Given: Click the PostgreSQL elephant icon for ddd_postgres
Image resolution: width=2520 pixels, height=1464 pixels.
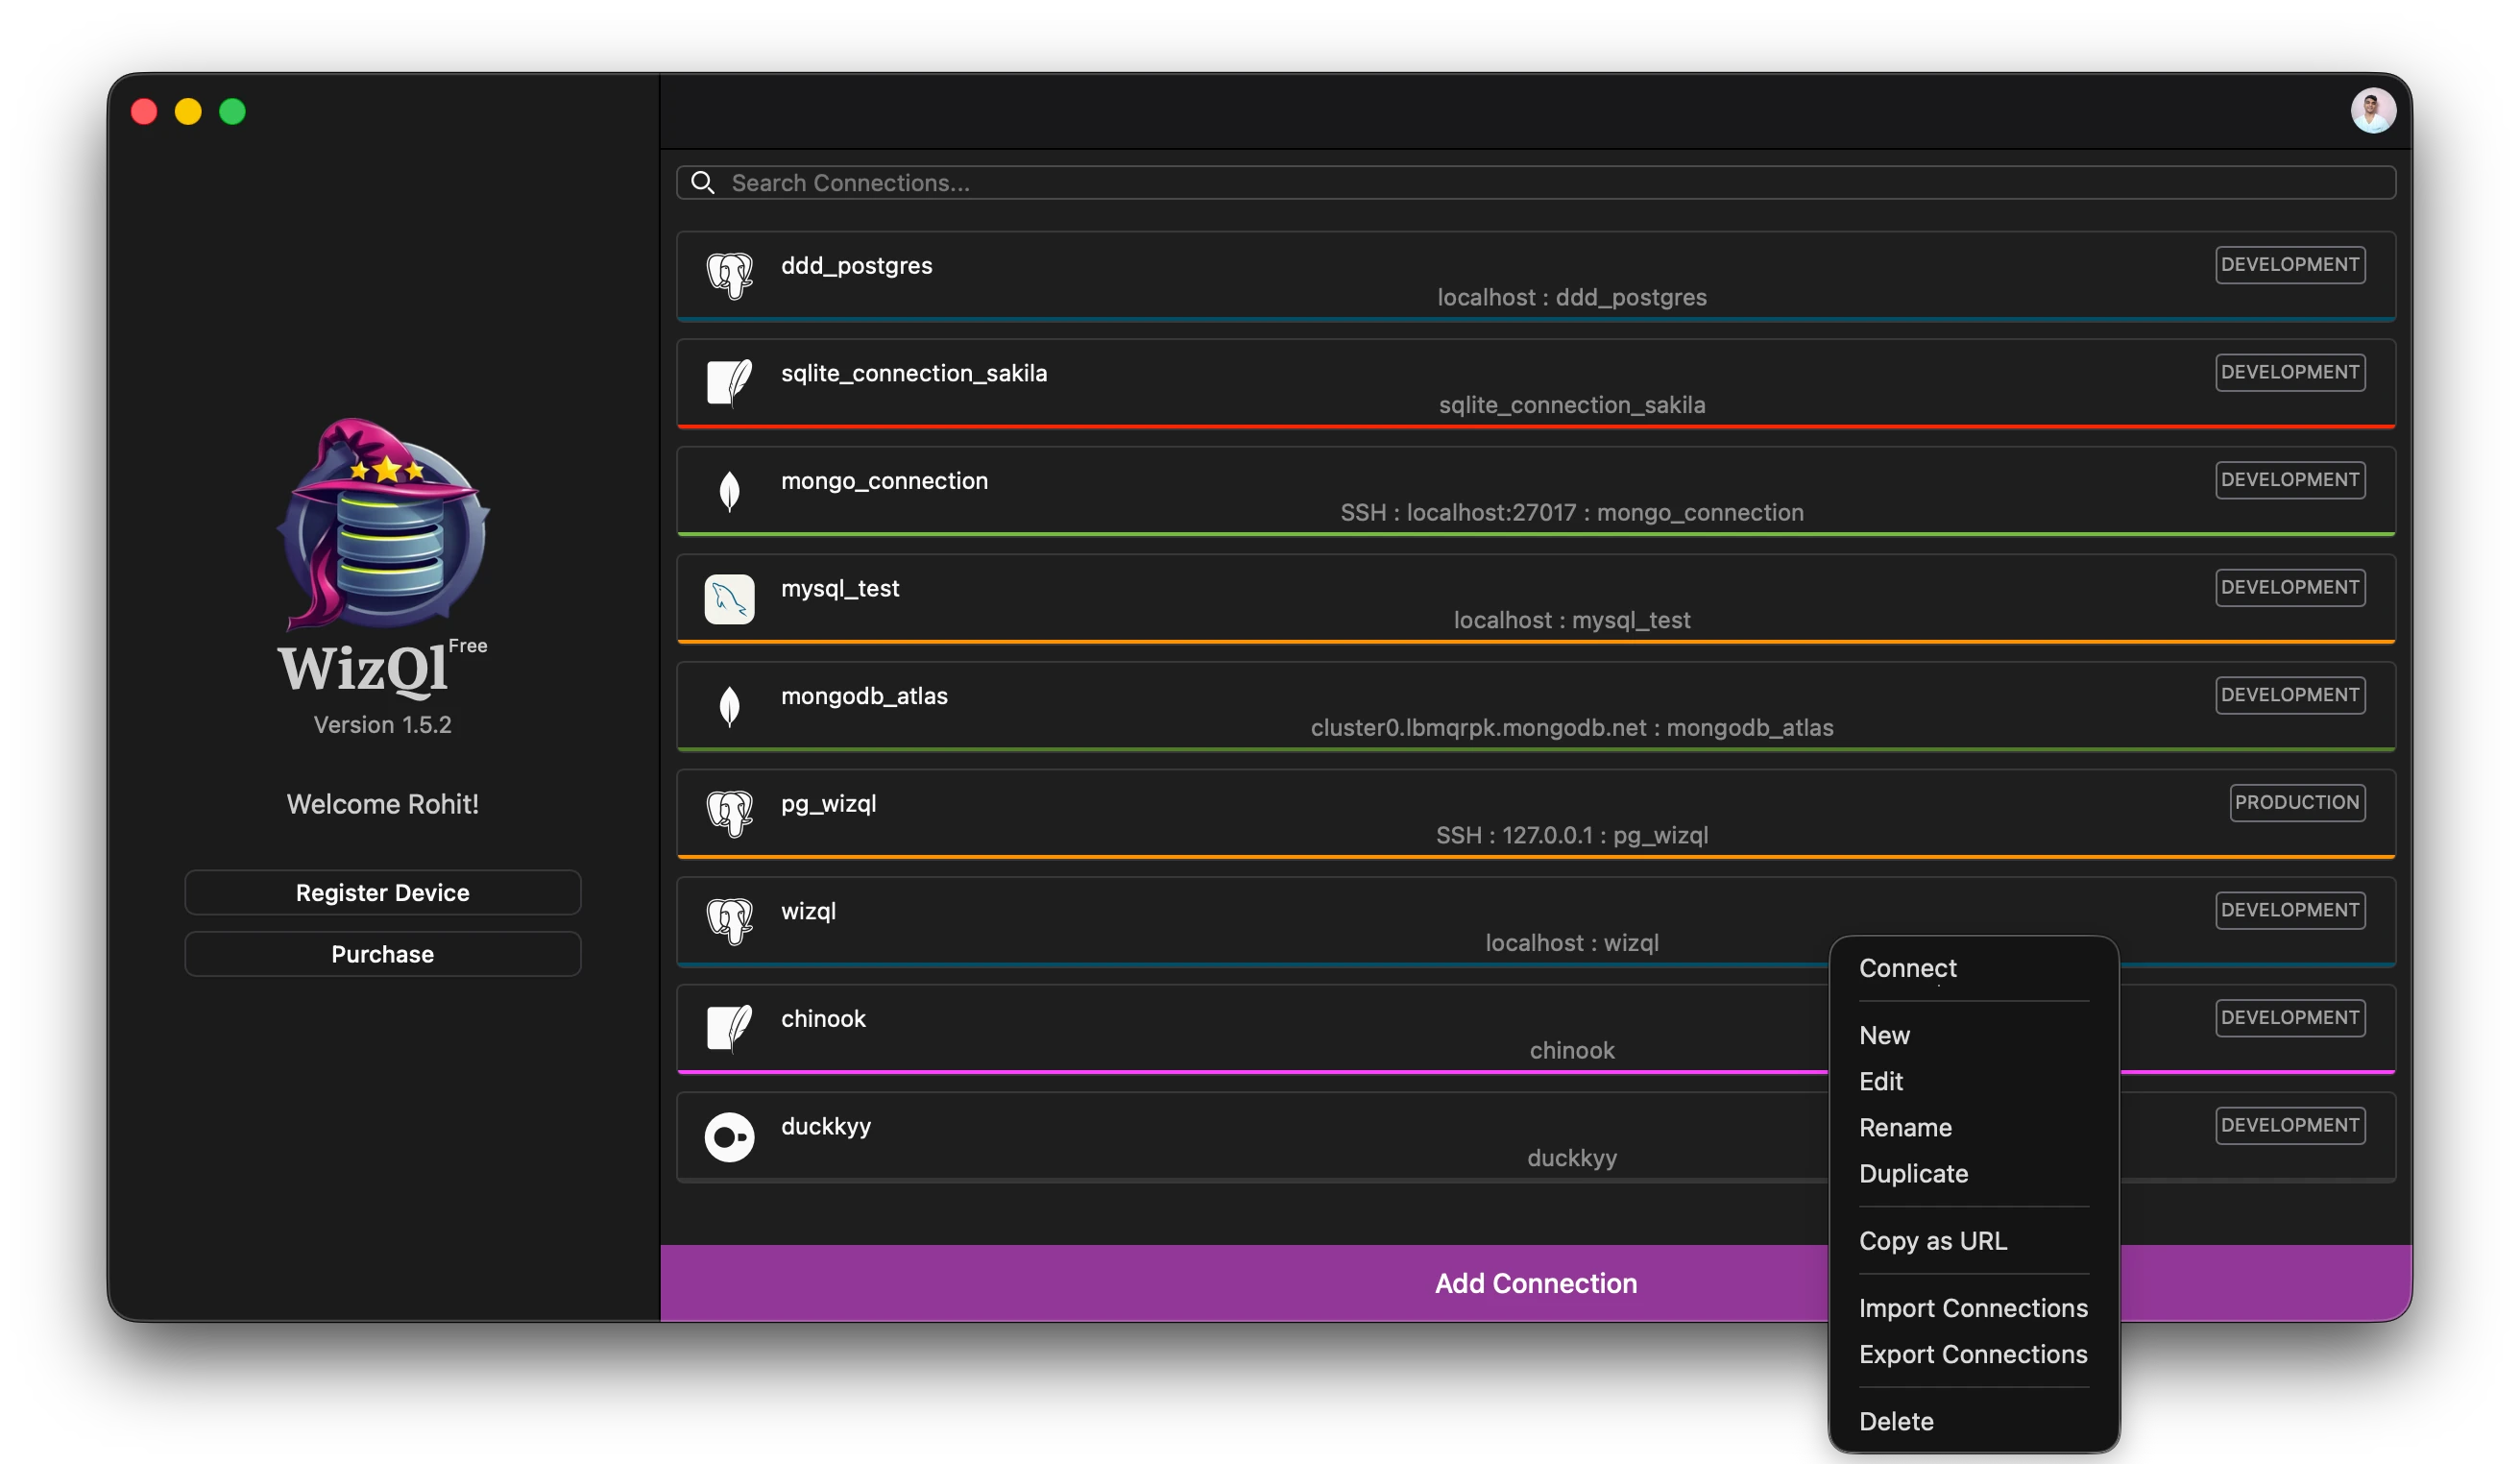Looking at the screenshot, I should 729,275.
